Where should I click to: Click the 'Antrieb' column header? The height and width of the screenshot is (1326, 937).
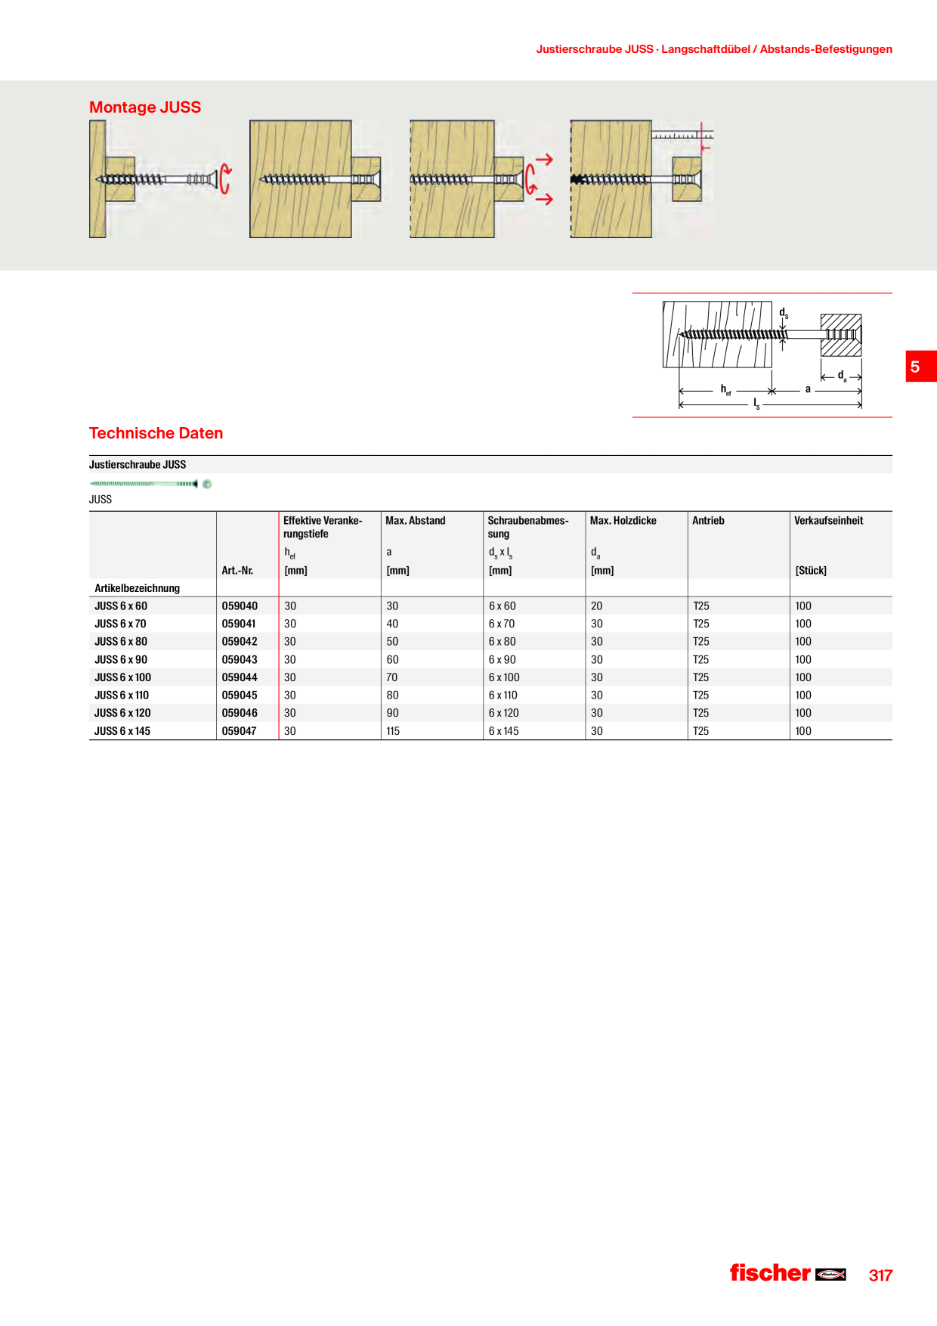708,521
